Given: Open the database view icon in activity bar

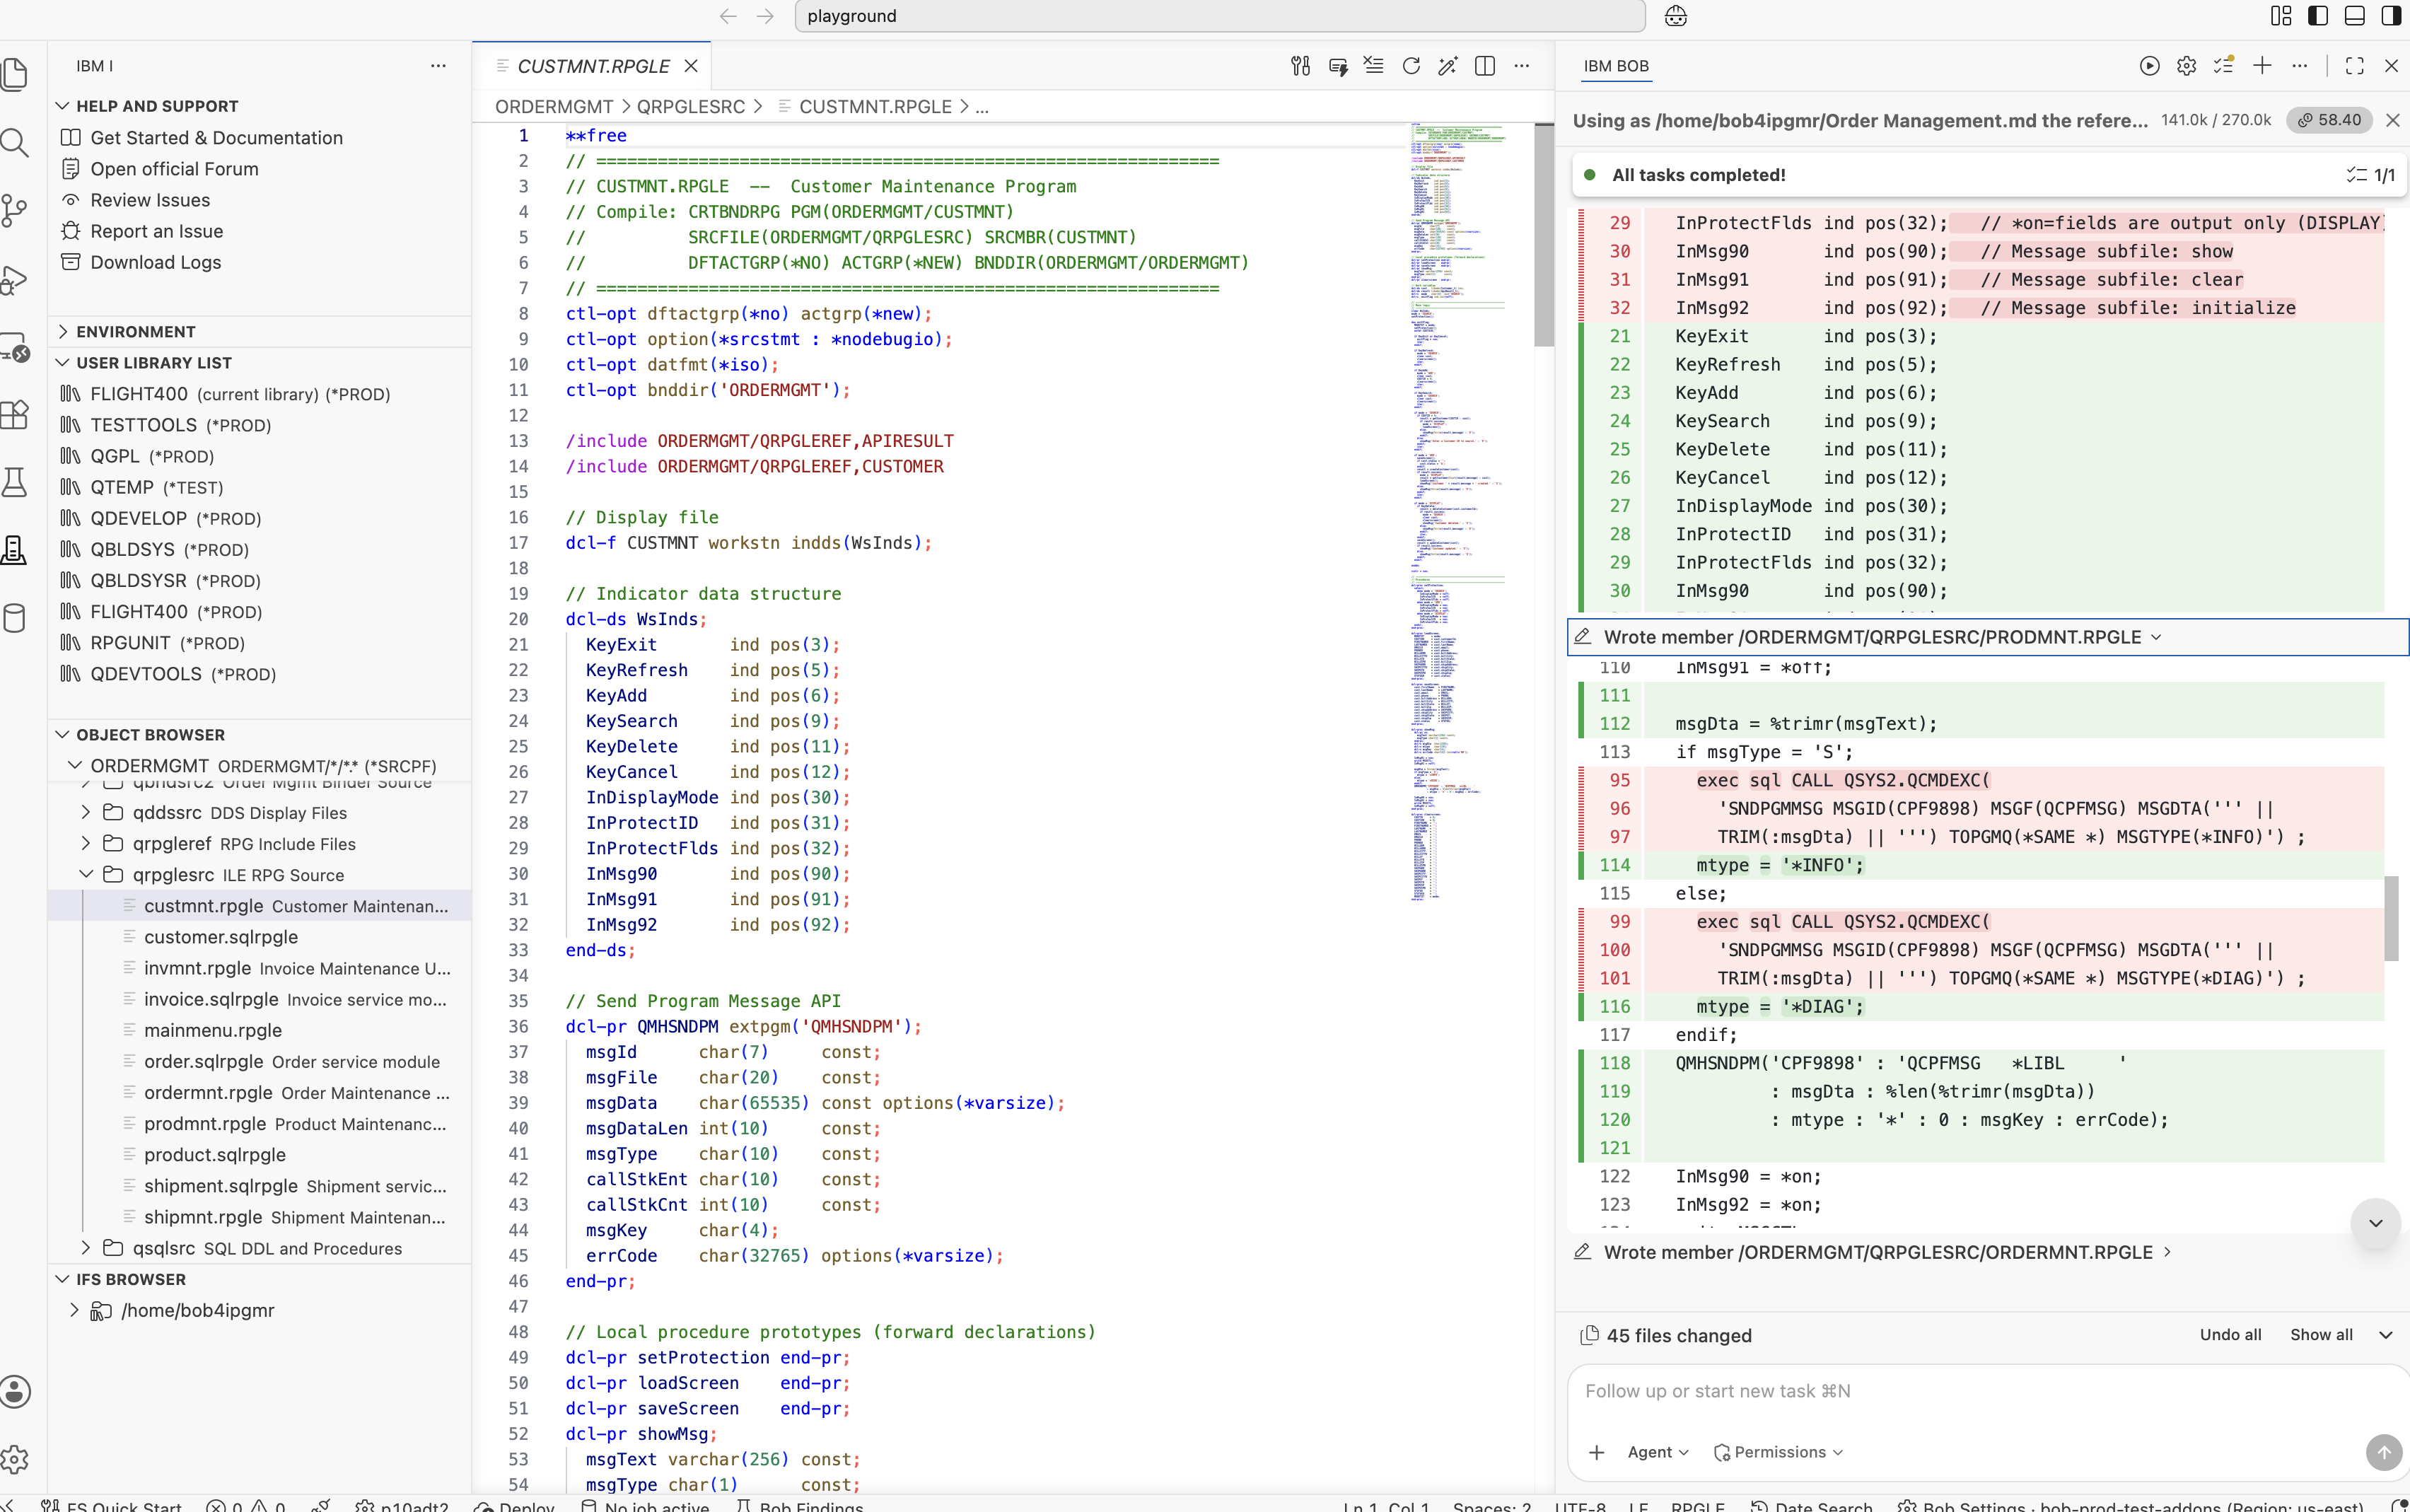Looking at the screenshot, I should tap(15, 618).
